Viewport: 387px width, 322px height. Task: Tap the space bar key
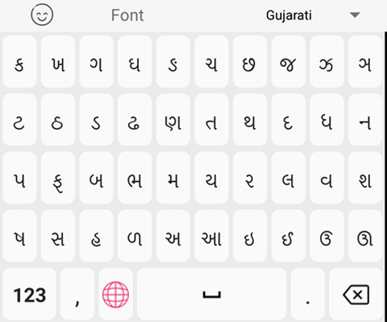(212, 295)
